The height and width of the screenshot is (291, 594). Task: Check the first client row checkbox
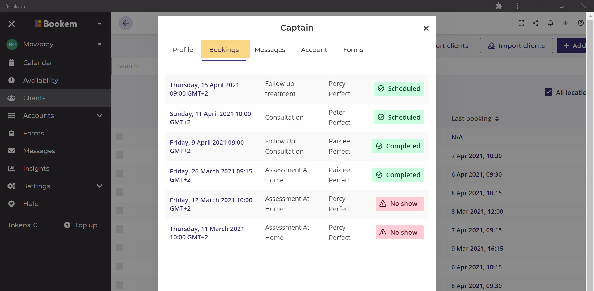[120, 136]
